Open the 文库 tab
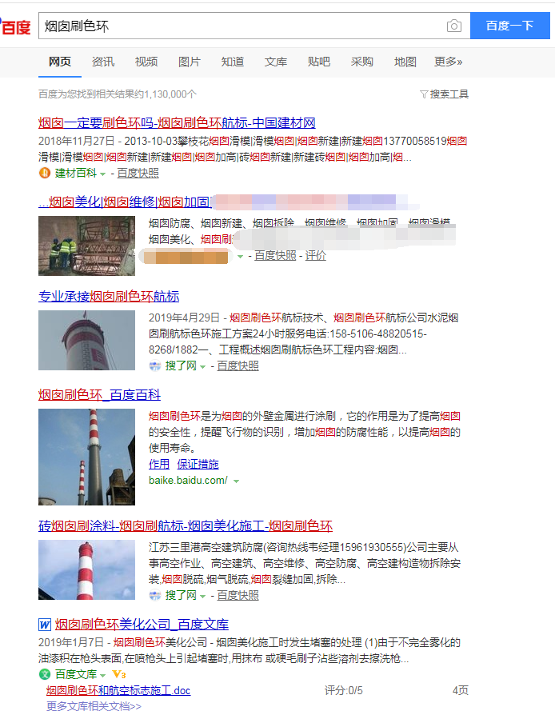Viewport: 555px width, 711px height. [x=276, y=62]
